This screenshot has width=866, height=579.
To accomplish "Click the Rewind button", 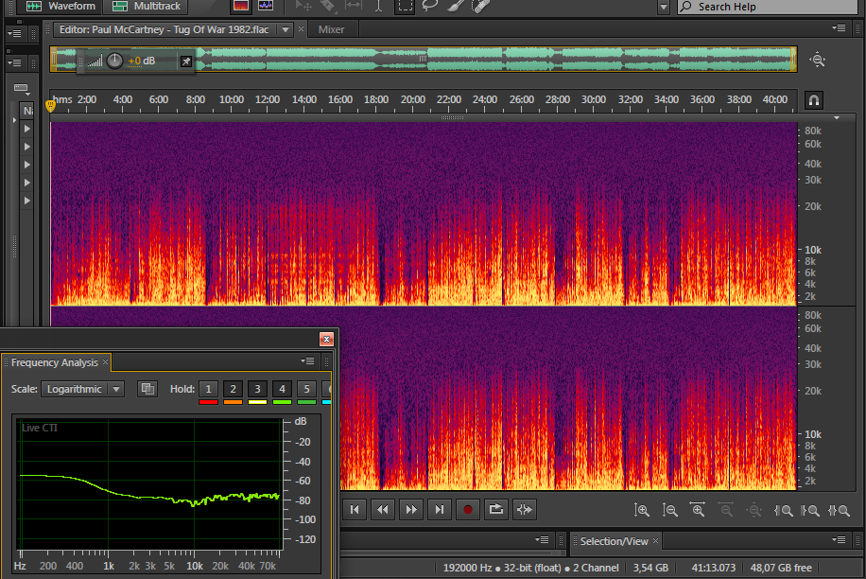I will tap(383, 509).
